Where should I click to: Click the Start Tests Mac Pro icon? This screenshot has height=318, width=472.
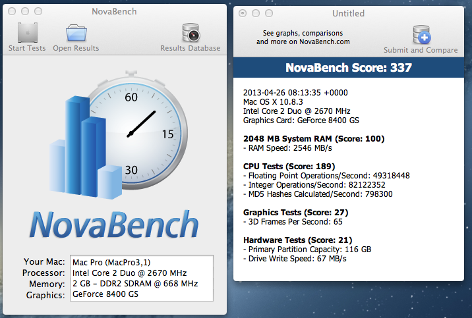click(28, 32)
